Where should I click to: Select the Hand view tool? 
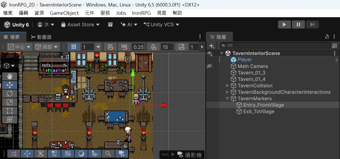click(10, 77)
